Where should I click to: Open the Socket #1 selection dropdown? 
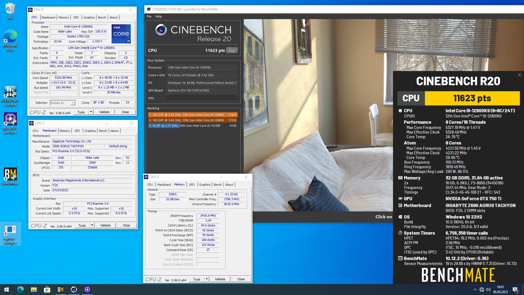(x=62, y=103)
